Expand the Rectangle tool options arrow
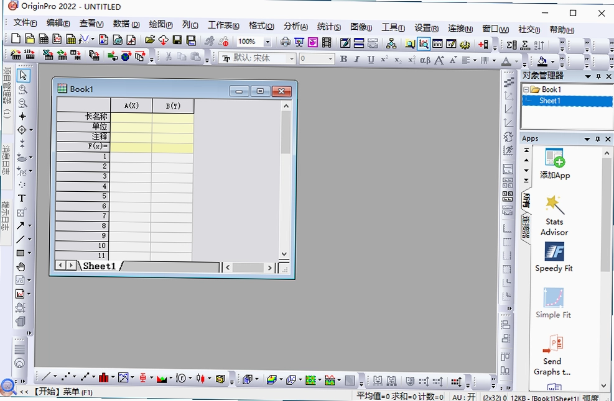The height and width of the screenshot is (401, 614). pos(29,253)
